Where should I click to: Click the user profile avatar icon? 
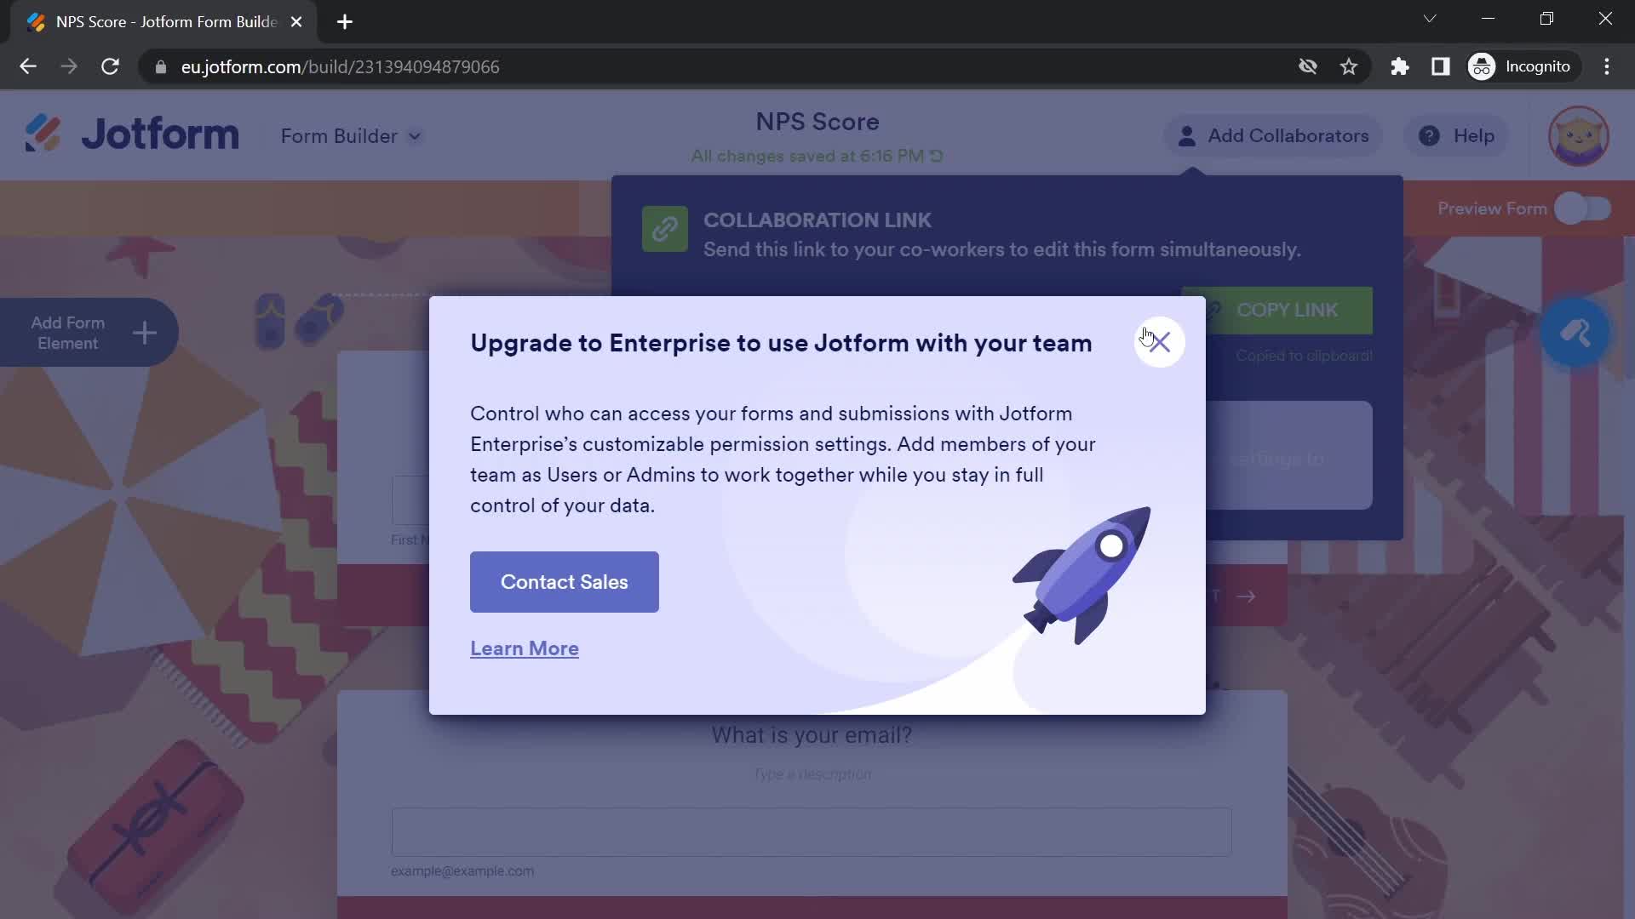click(x=1580, y=134)
